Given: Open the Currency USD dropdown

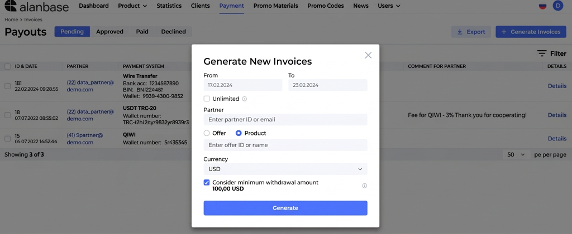Looking at the screenshot, I should 285,169.
